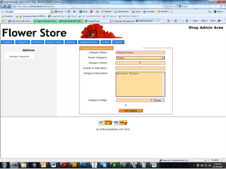Open the Design Center tab
226x169 pixels.
coord(54,42)
